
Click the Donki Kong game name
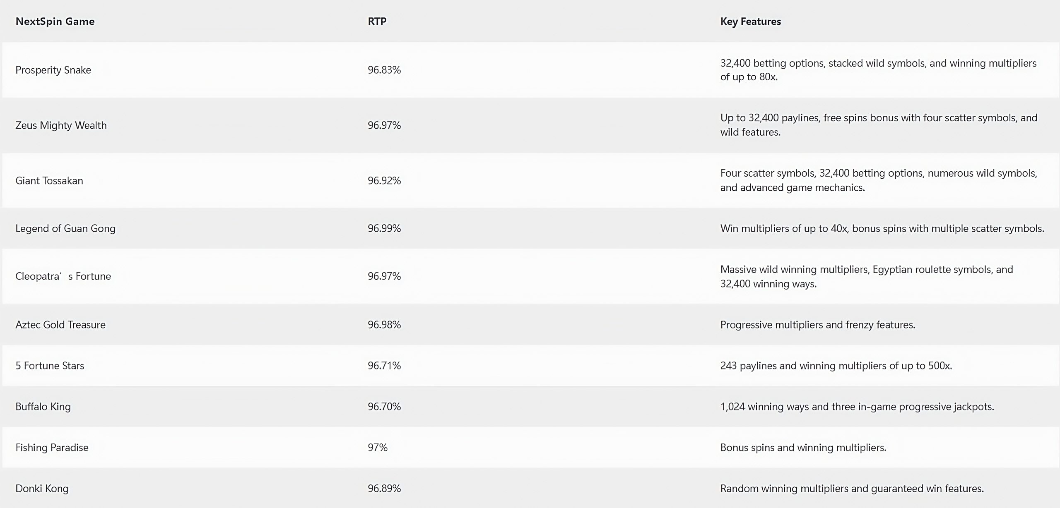click(x=42, y=489)
